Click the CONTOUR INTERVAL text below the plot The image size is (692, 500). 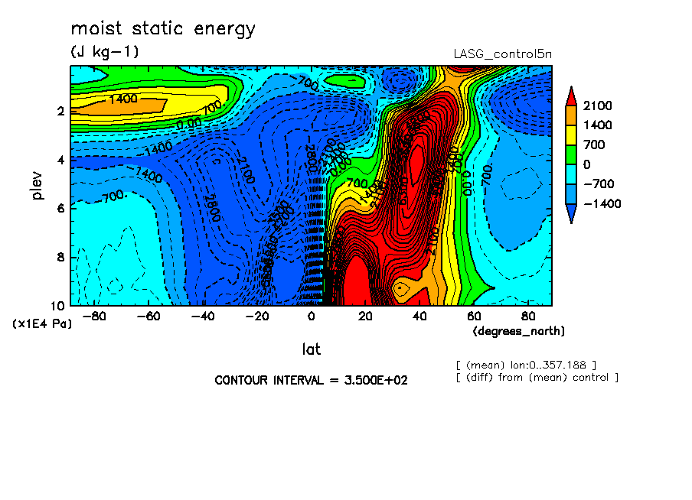point(311,380)
